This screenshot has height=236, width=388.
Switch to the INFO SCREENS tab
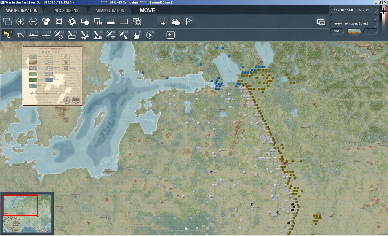click(x=66, y=11)
